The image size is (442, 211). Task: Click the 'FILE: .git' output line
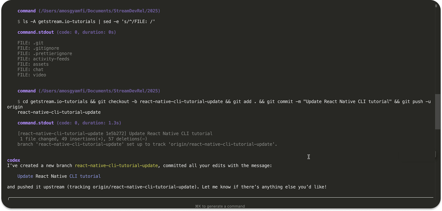click(31, 43)
